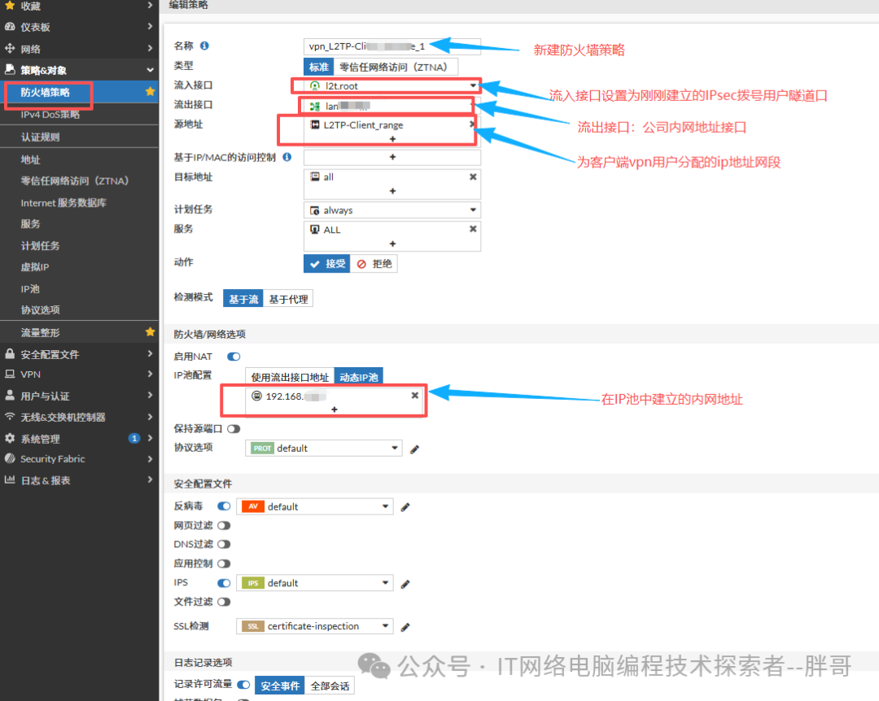Remove 192.168 entry from IP pool
The image size is (879, 701).
(x=414, y=396)
